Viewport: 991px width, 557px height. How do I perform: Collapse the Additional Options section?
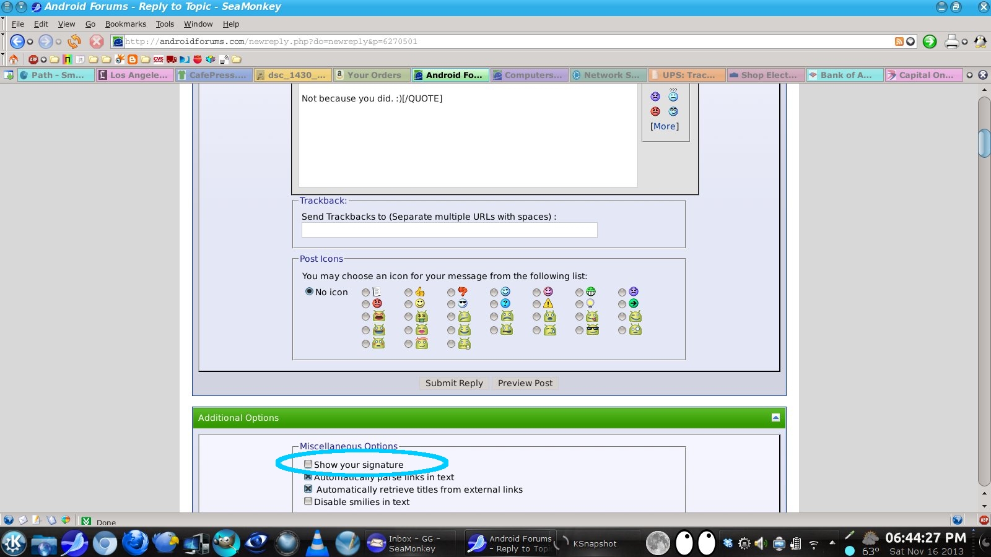pyautogui.click(x=775, y=418)
